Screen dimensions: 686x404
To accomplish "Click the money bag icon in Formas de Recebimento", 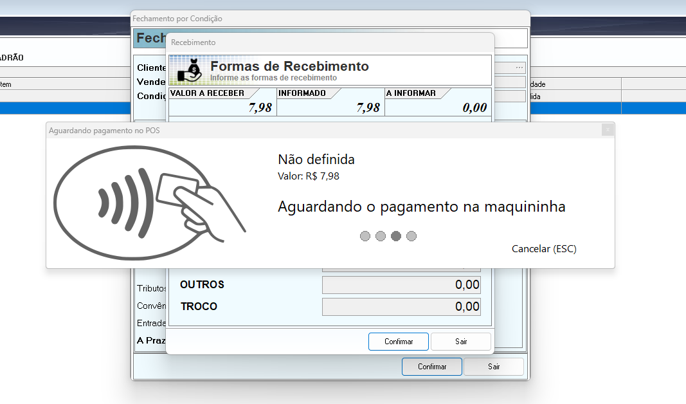I will 190,70.
